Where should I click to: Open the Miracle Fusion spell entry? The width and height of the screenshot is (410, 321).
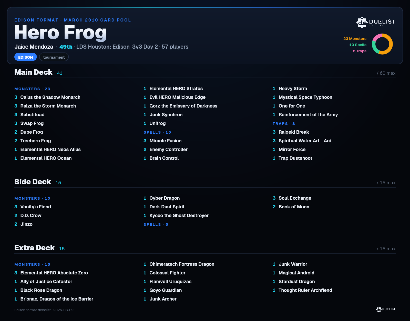pyautogui.click(x=162, y=141)
